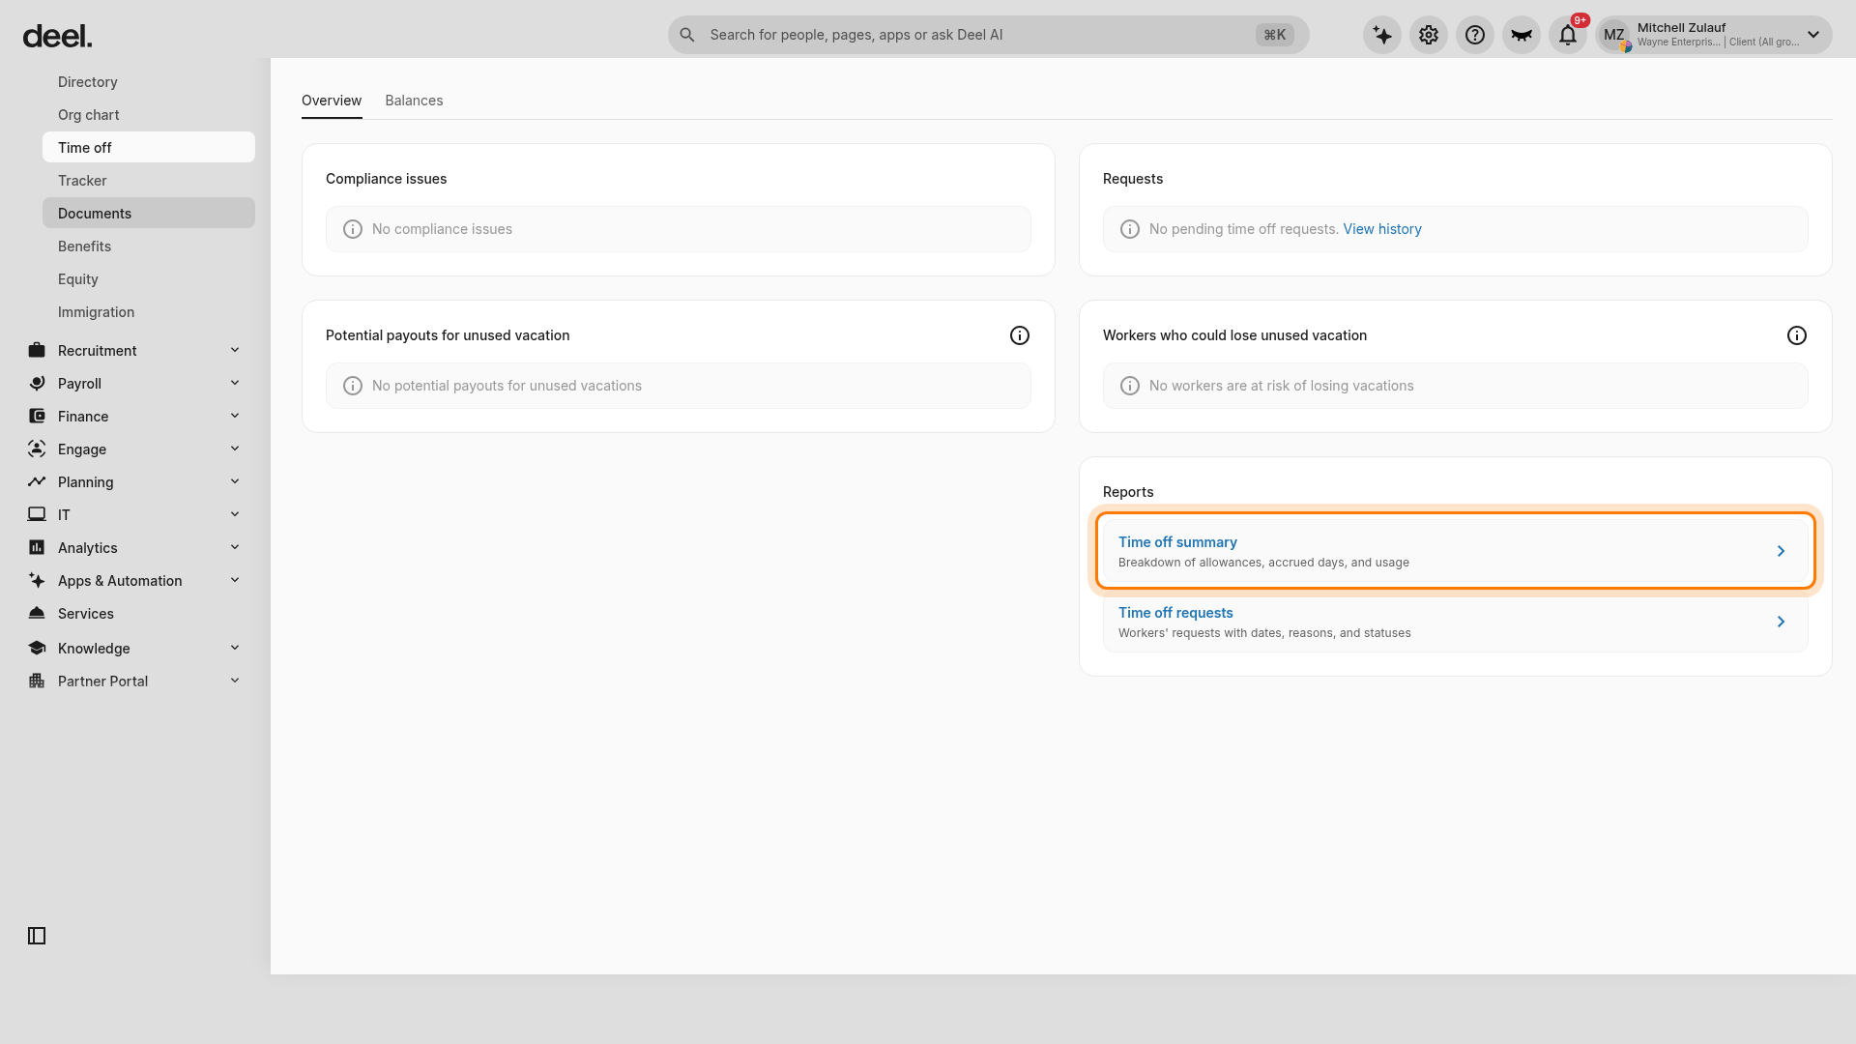This screenshot has height=1044, width=1856.
Task: Click the IT laptop icon
Action: pos(37,514)
